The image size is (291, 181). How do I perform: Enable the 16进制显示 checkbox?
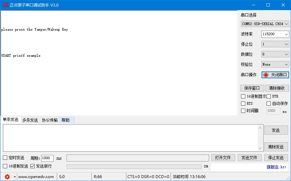coord(243,96)
